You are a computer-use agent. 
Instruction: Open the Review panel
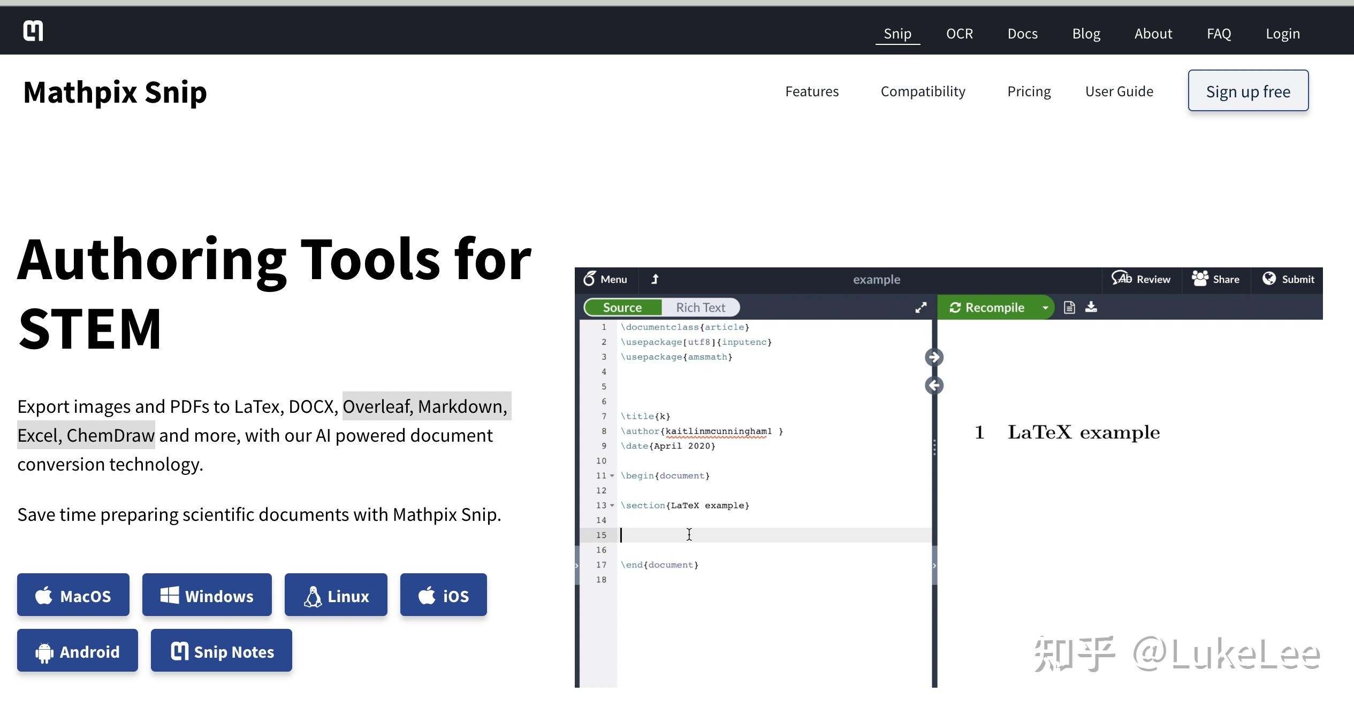click(x=1141, y=279)
